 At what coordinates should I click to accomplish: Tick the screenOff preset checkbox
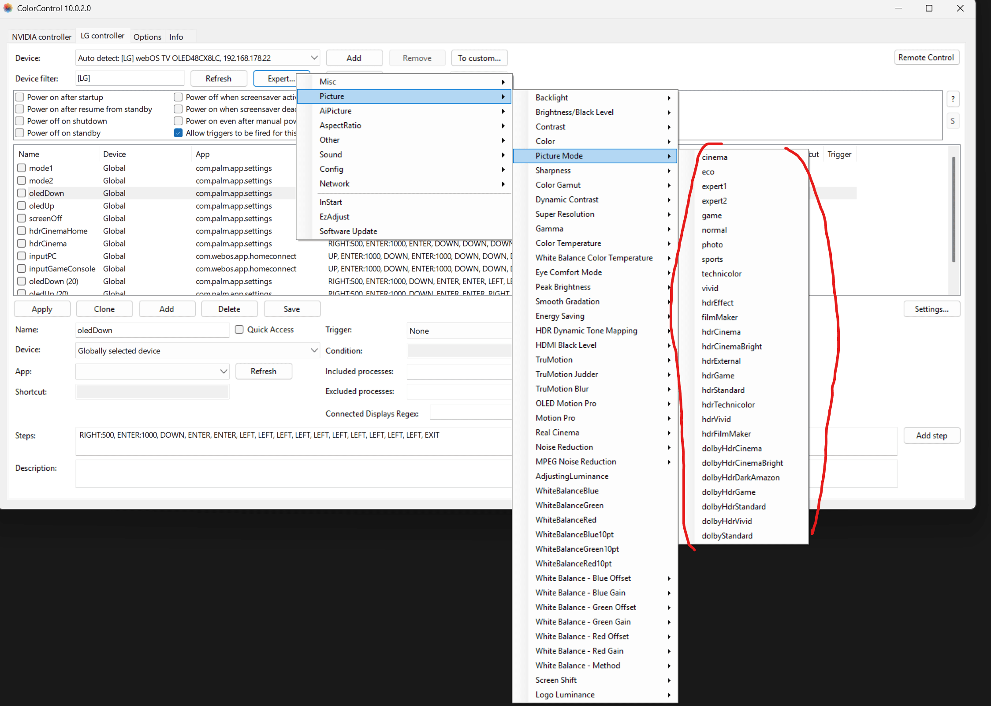[x=21, y=218]
